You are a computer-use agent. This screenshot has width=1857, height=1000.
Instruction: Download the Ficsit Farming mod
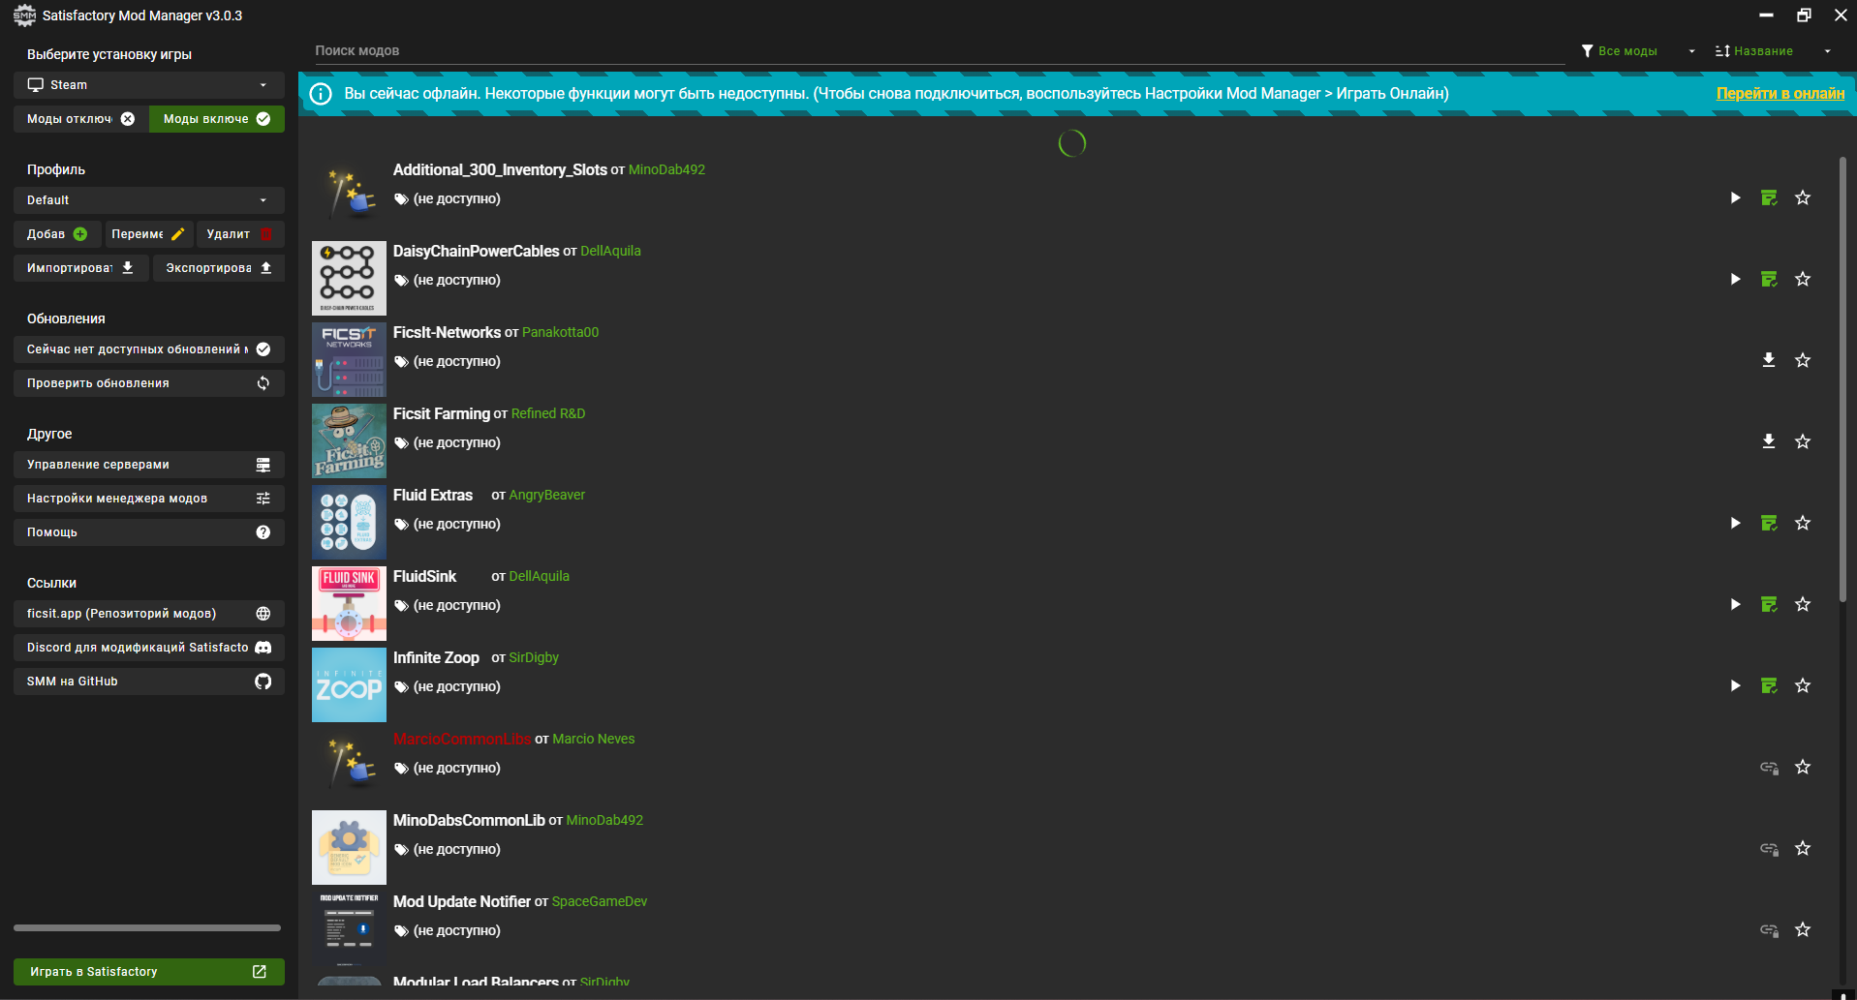coord(1769,441)
